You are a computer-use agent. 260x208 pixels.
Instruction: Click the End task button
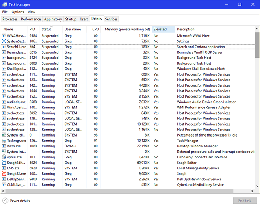click(245, 201)
